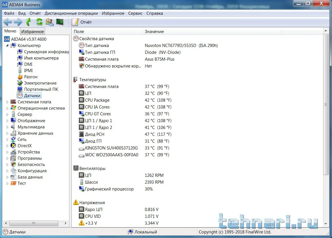Open the Файл menu

click(x=9, y=13)
